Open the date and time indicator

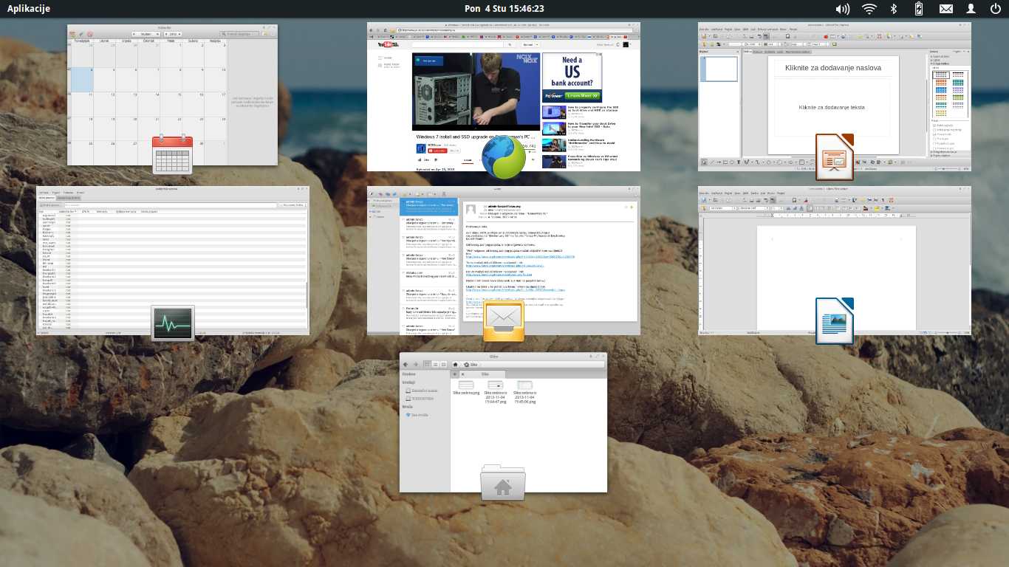[x=504, y=9]
